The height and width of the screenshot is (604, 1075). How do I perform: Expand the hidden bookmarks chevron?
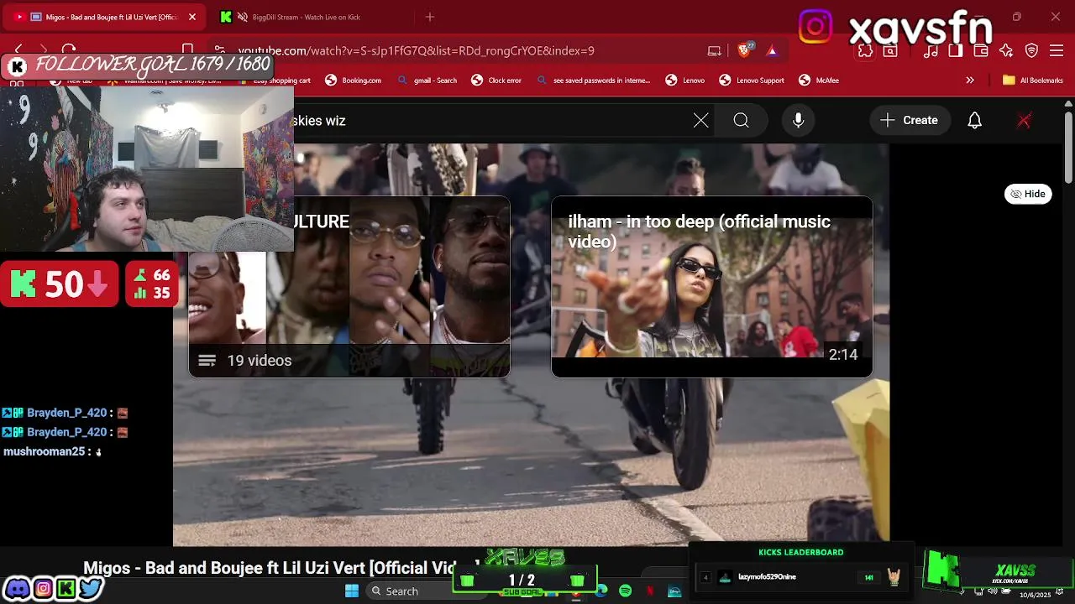970,81
